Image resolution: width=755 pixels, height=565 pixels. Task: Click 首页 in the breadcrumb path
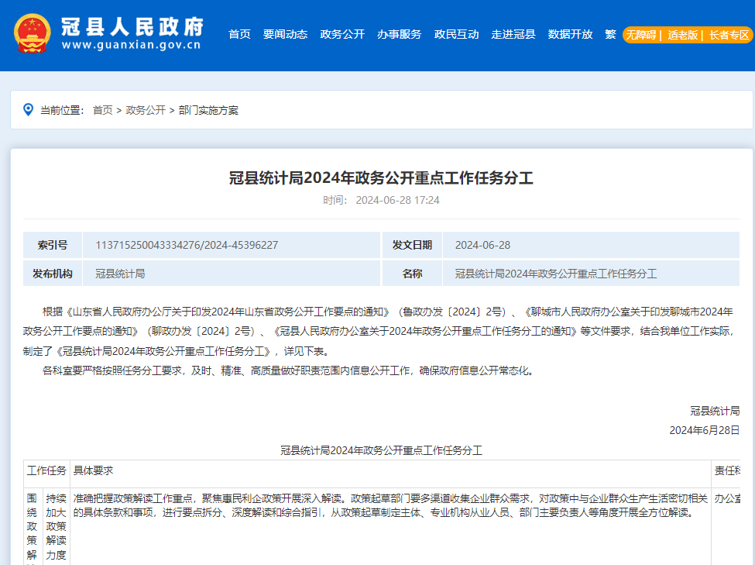pyautogui.click(x=102, y=110)
